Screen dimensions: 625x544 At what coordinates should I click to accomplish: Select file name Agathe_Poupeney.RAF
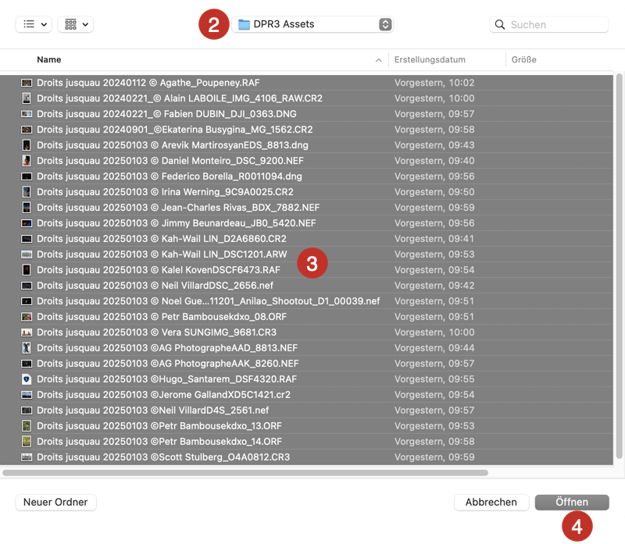pyautogui.click(x=148, y=83)
